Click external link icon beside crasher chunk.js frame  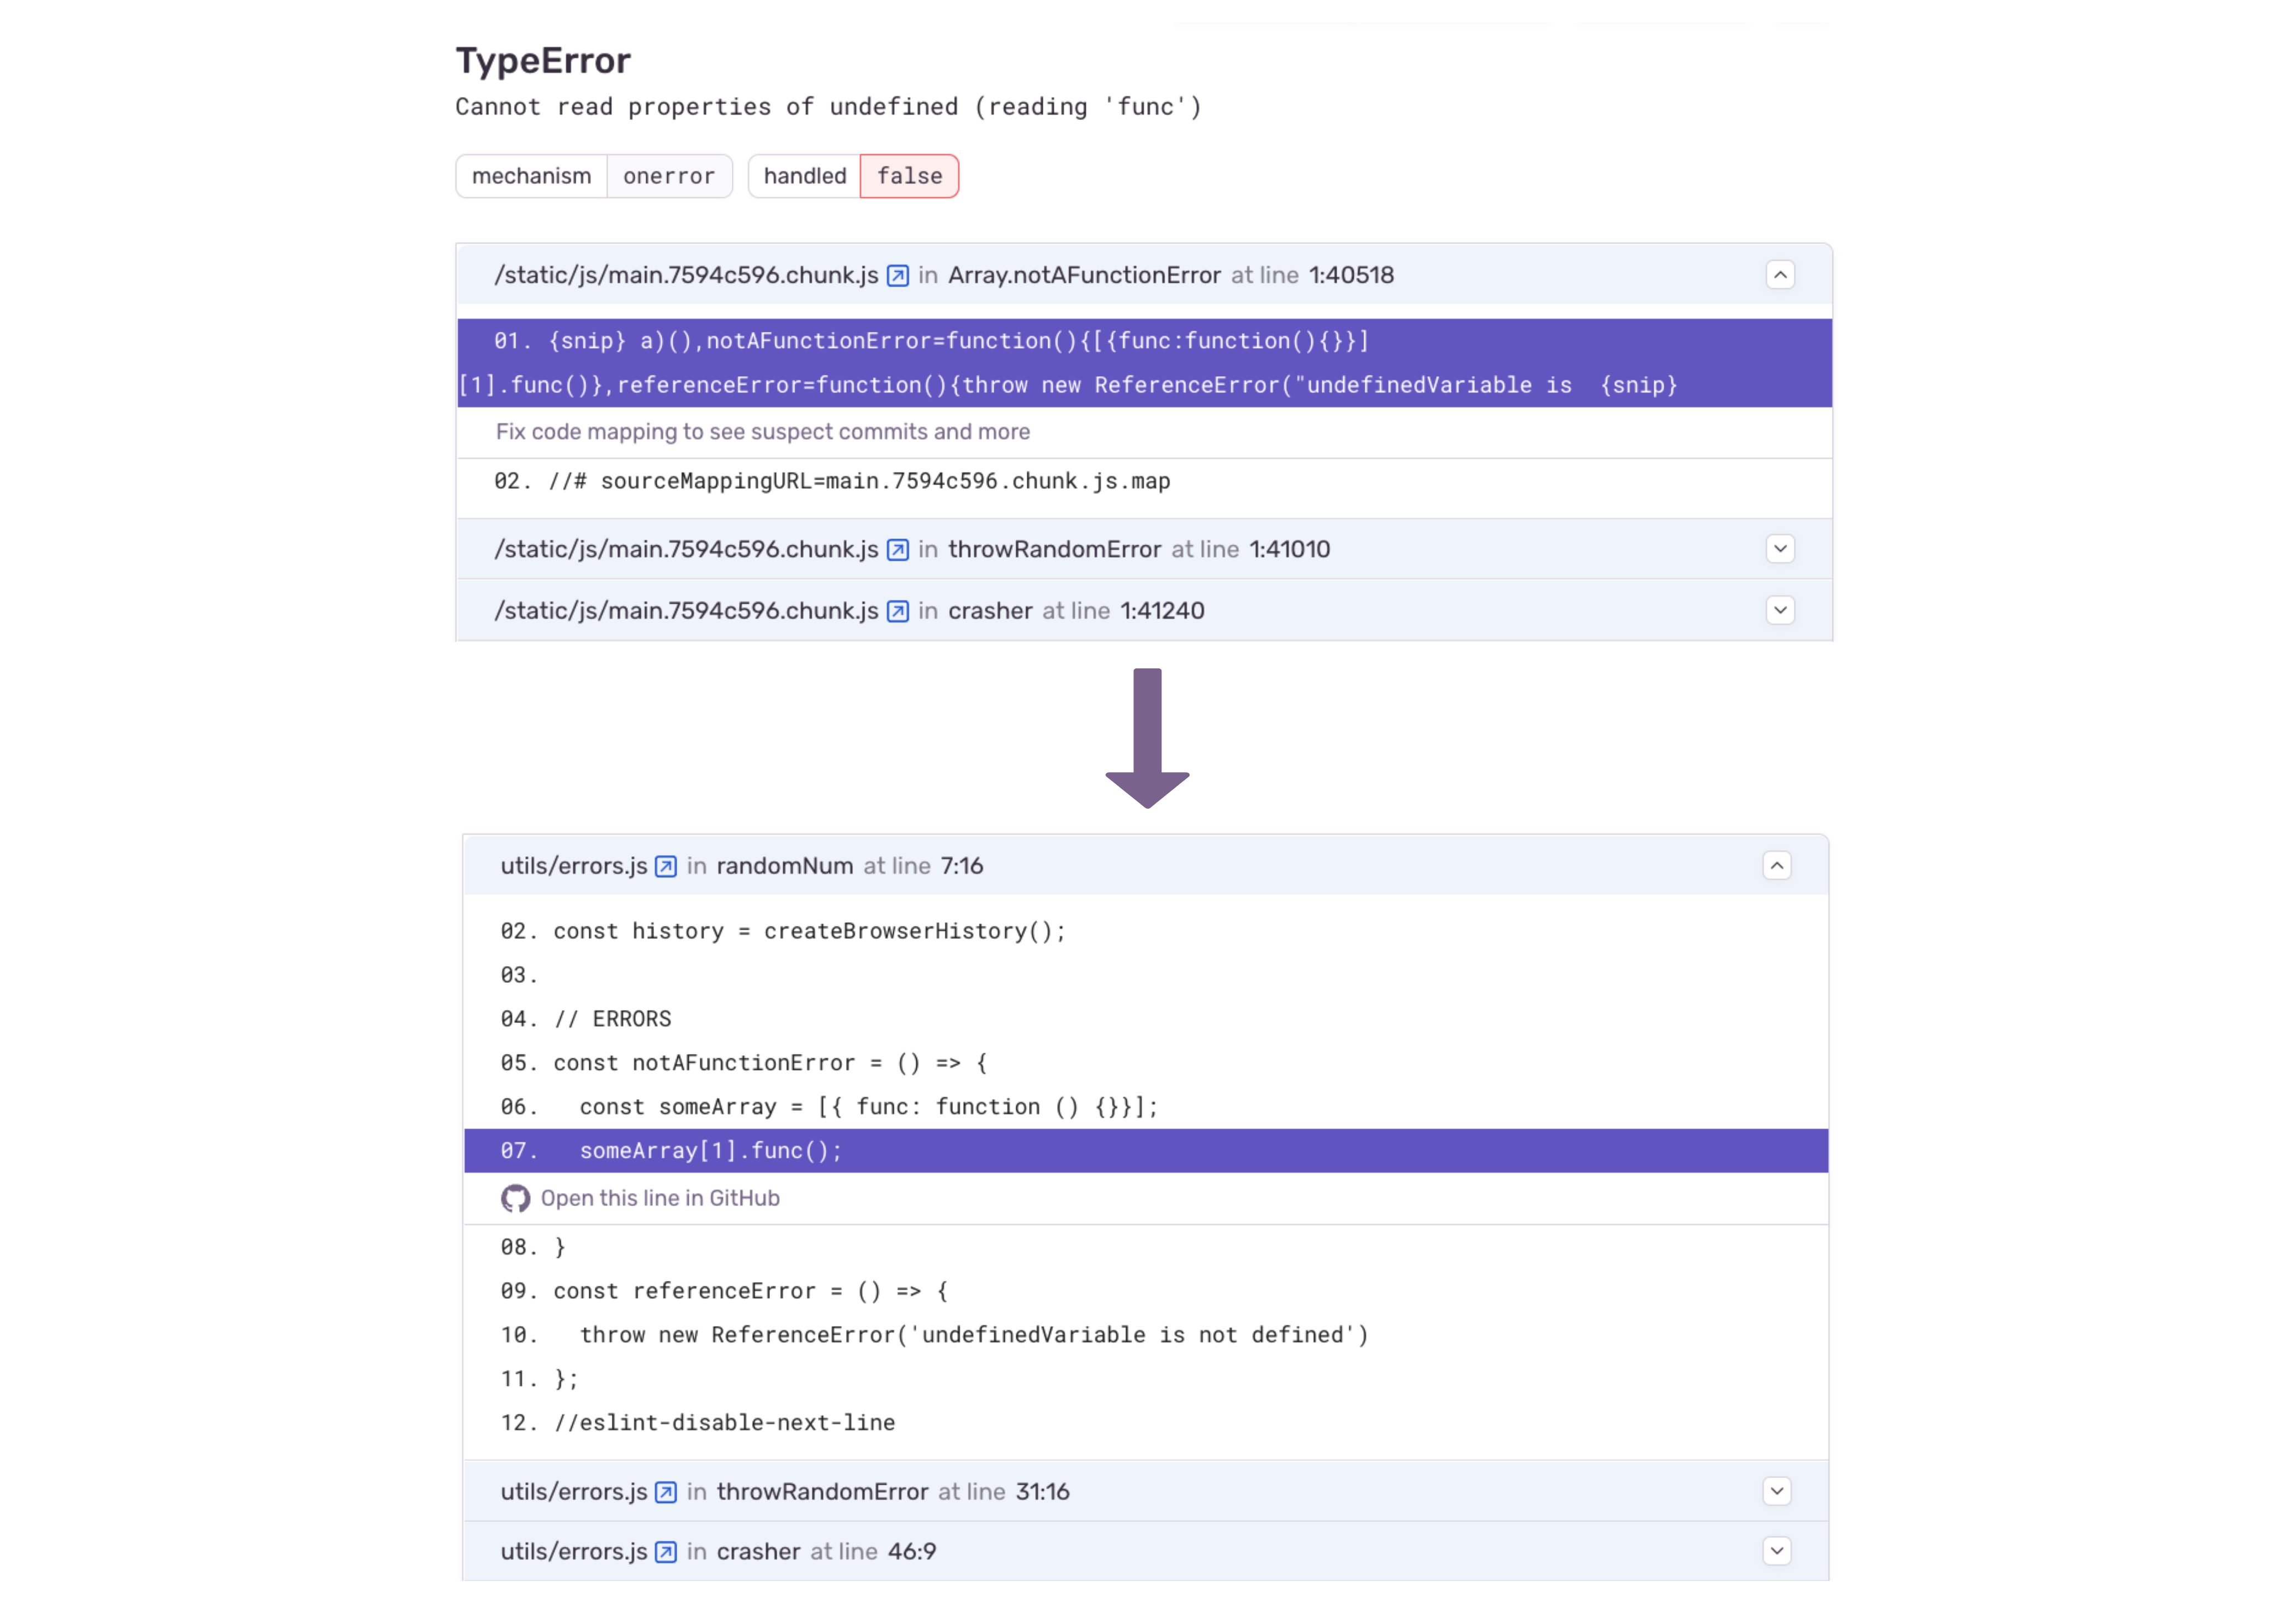tap(897, 610)
